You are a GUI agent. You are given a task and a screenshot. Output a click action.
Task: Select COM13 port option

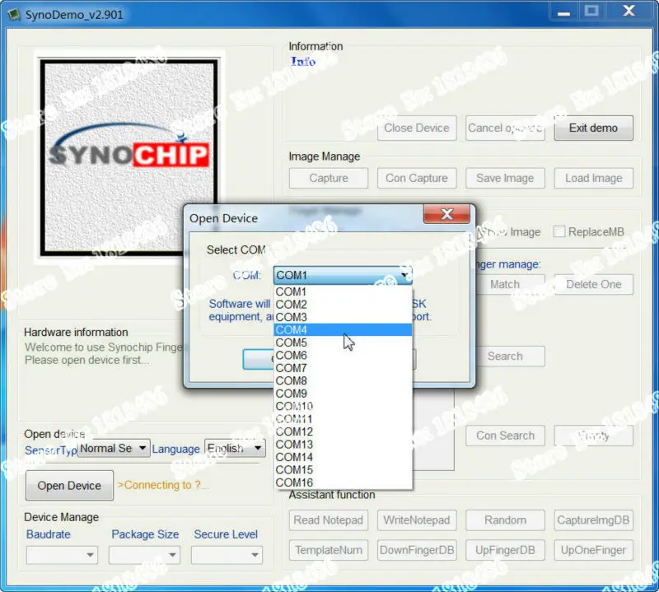point(343,444)
